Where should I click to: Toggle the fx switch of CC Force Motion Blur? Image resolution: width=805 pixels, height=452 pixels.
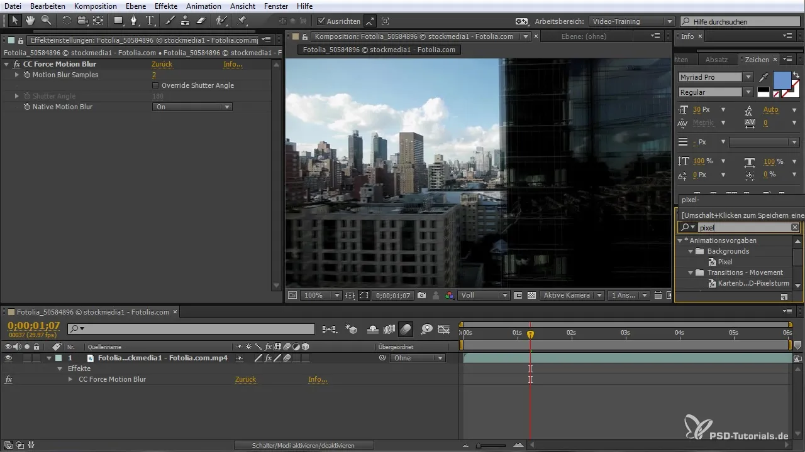pyautogui.click(x=16, y=64)
